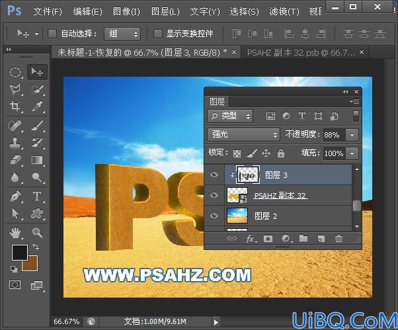Reset default foreground and background colors

[14, 268]
